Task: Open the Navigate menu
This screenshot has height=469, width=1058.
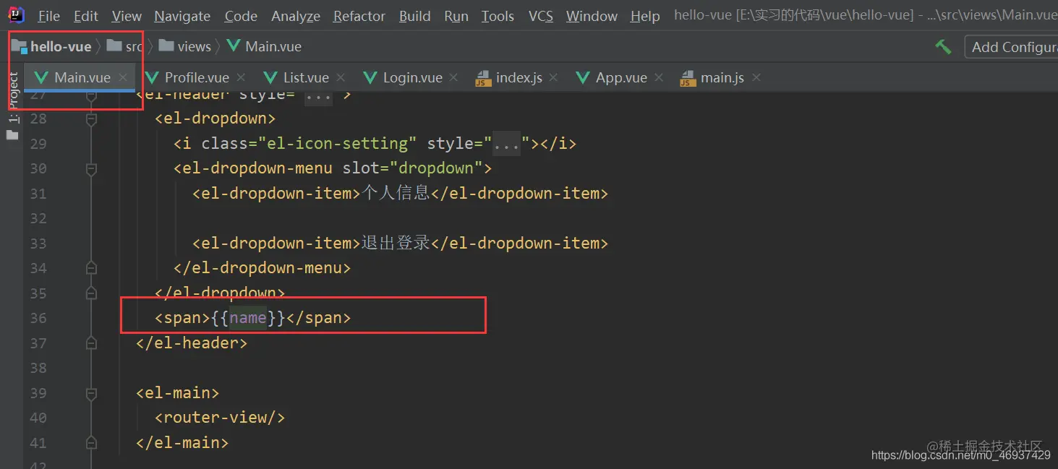Action: (x=182, y=16)
